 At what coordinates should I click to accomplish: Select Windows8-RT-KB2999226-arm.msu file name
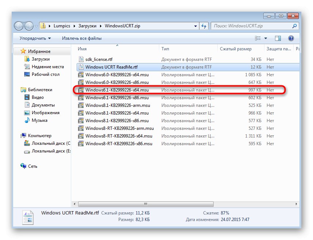pyautogui.click(x=119, y=128)
